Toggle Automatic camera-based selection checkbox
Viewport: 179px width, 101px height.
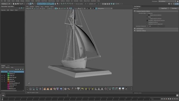coord(147,20)
